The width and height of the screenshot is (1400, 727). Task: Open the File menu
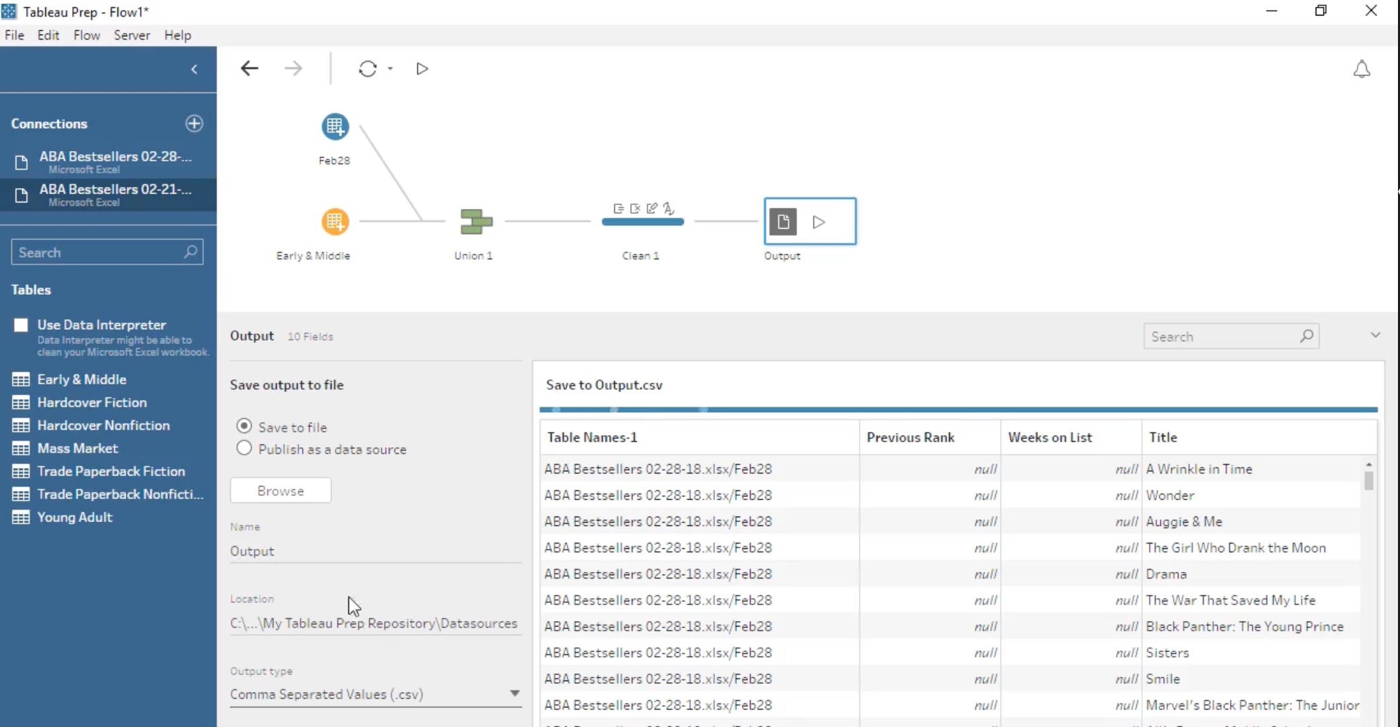(x=14, y=35)
